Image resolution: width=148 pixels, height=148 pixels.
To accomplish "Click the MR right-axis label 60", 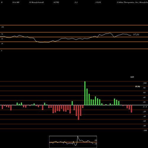I will click(x=144, y=93).
